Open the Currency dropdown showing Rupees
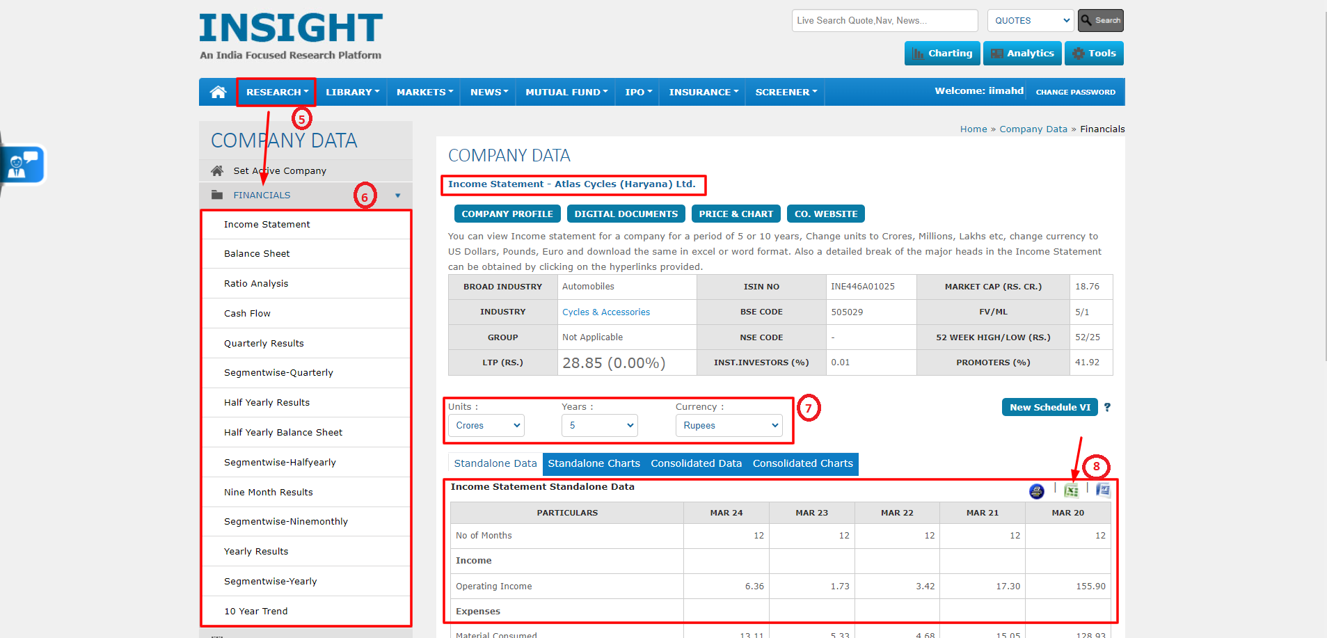The height and width of the screenshot is (638, 1327). click(x=729, y=426)
